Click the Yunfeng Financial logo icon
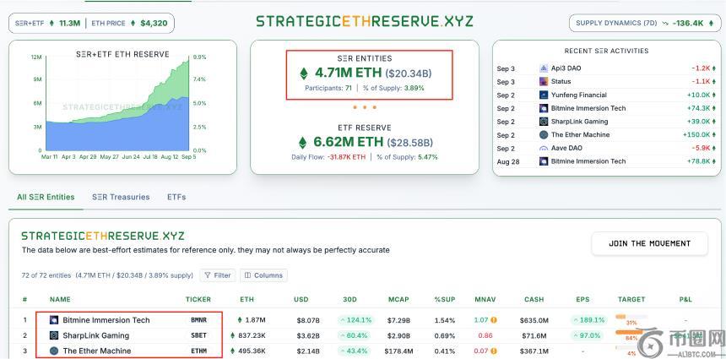 pyautogui.click(x=544, y=95)
